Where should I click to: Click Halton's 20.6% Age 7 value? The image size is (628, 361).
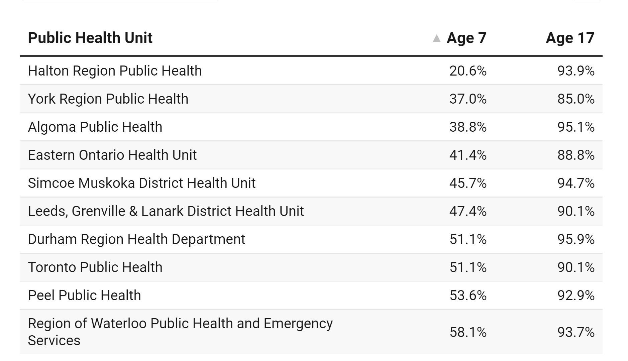[468, 71]
